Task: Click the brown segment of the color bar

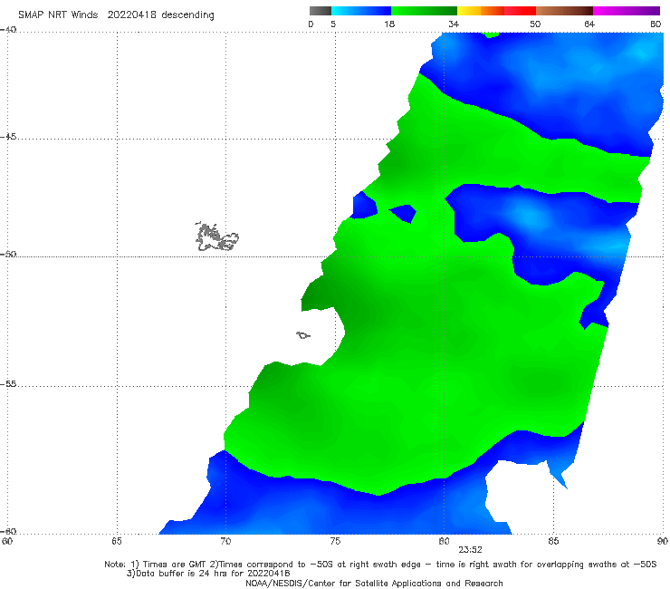Action: coord(564,11)
